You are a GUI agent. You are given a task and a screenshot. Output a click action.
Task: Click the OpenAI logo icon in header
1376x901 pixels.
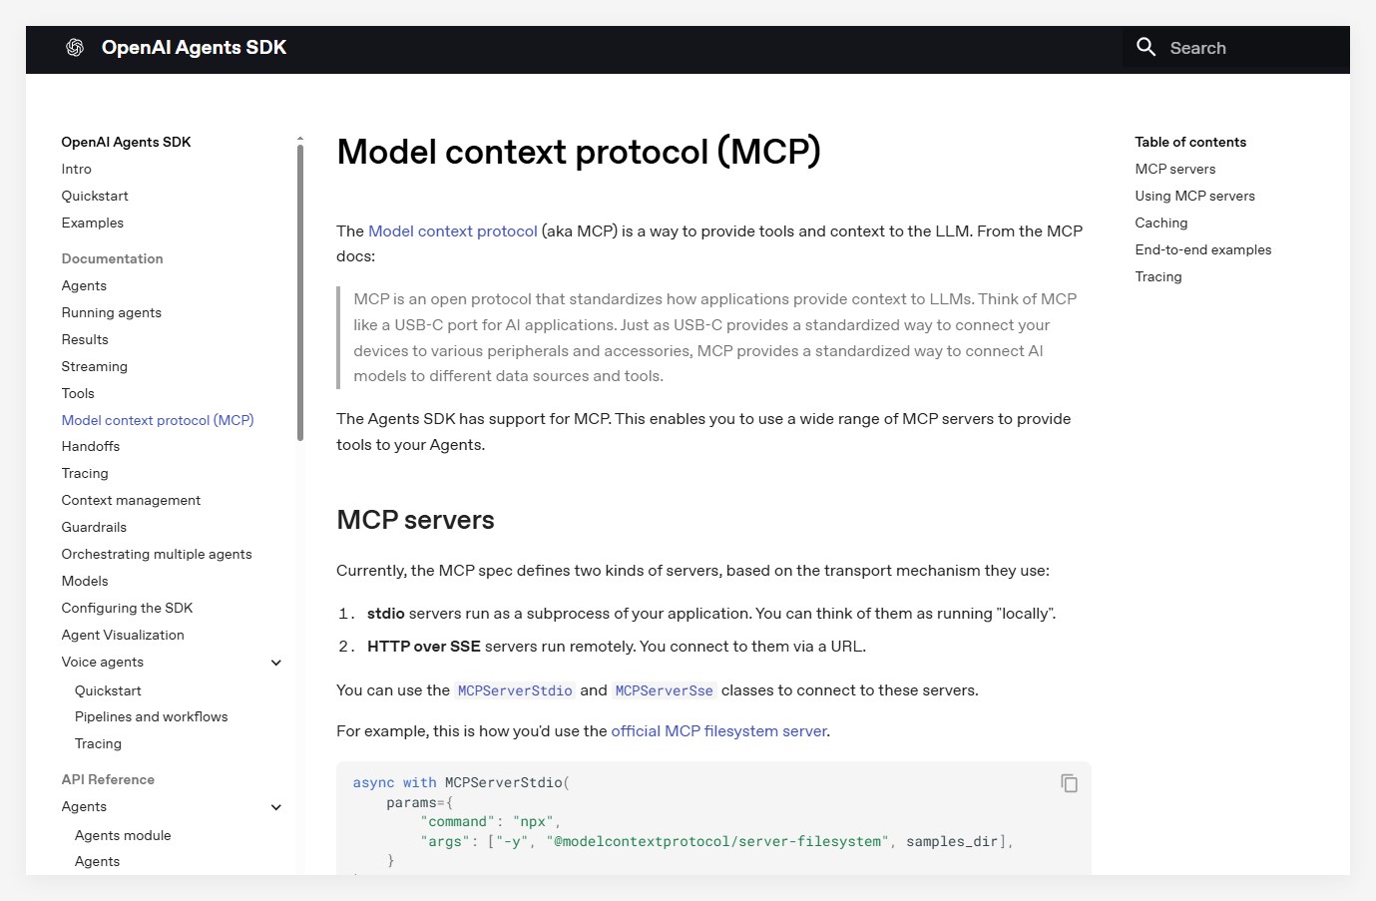[75, 48]
